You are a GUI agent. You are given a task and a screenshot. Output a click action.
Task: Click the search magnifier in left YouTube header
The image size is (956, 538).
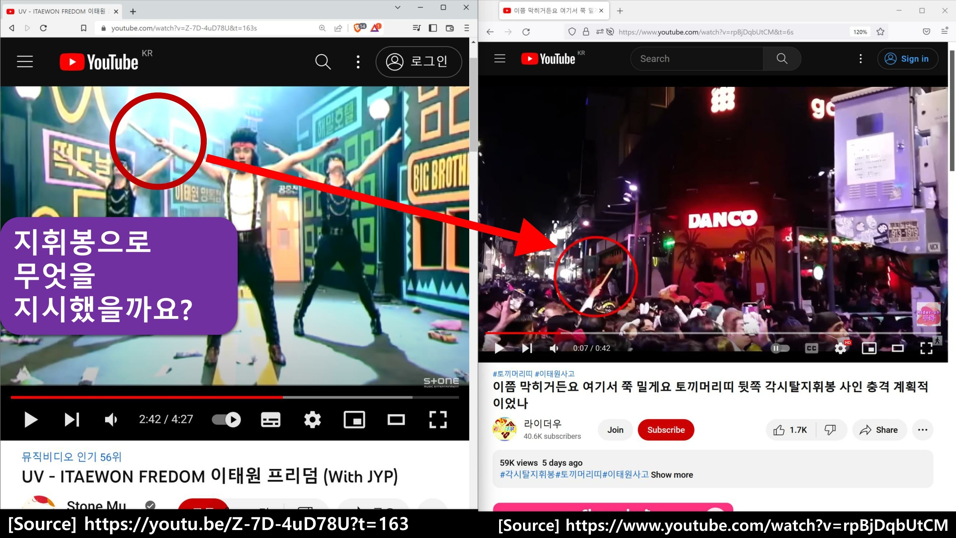click(x=323, y=62)
